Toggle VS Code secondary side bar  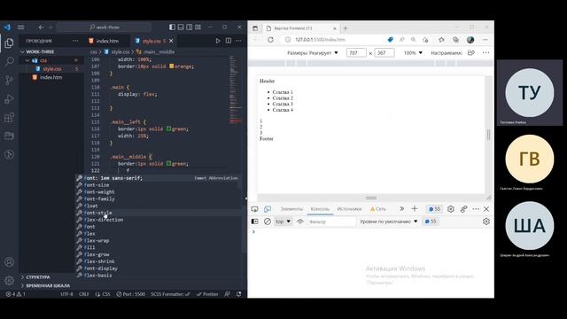click(x=189, y=27)
